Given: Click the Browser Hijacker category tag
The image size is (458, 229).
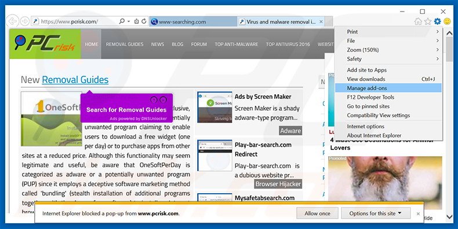Looking at the screenshot, I should [x=278, y=184].
